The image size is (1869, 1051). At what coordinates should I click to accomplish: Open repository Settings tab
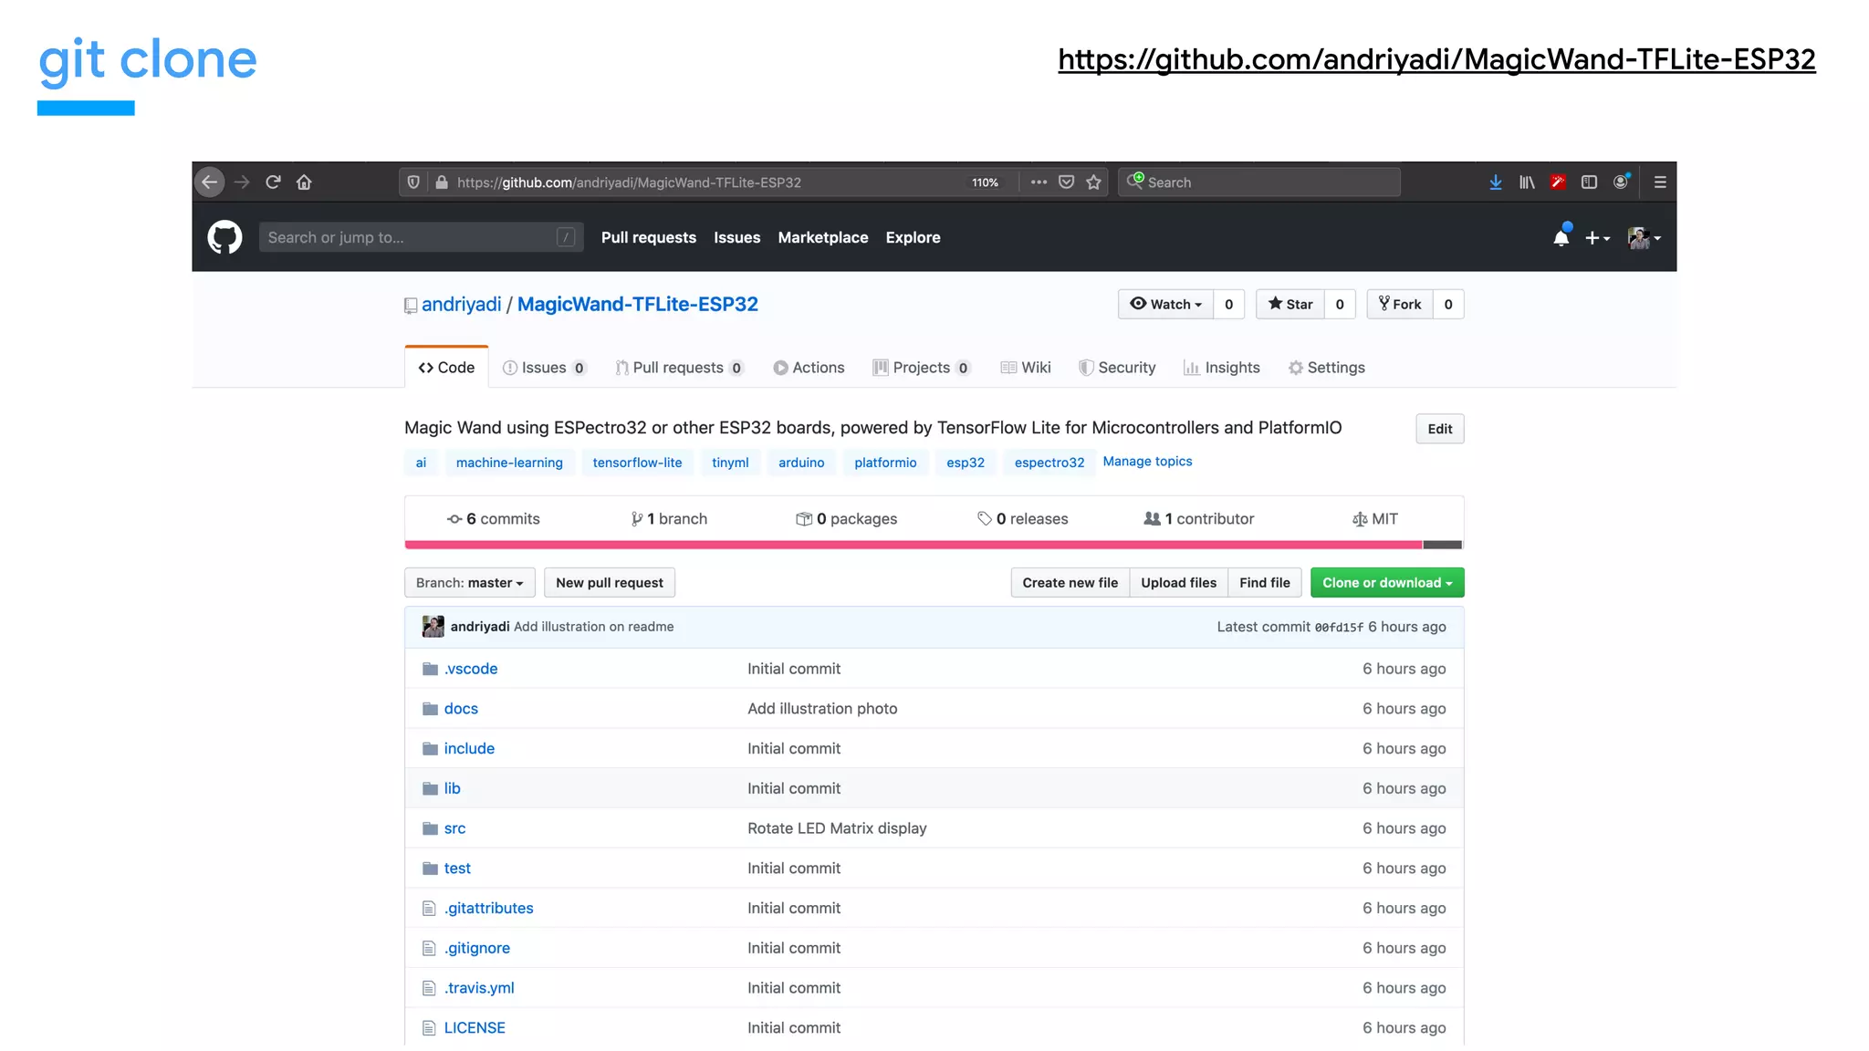click(1326, 367)
